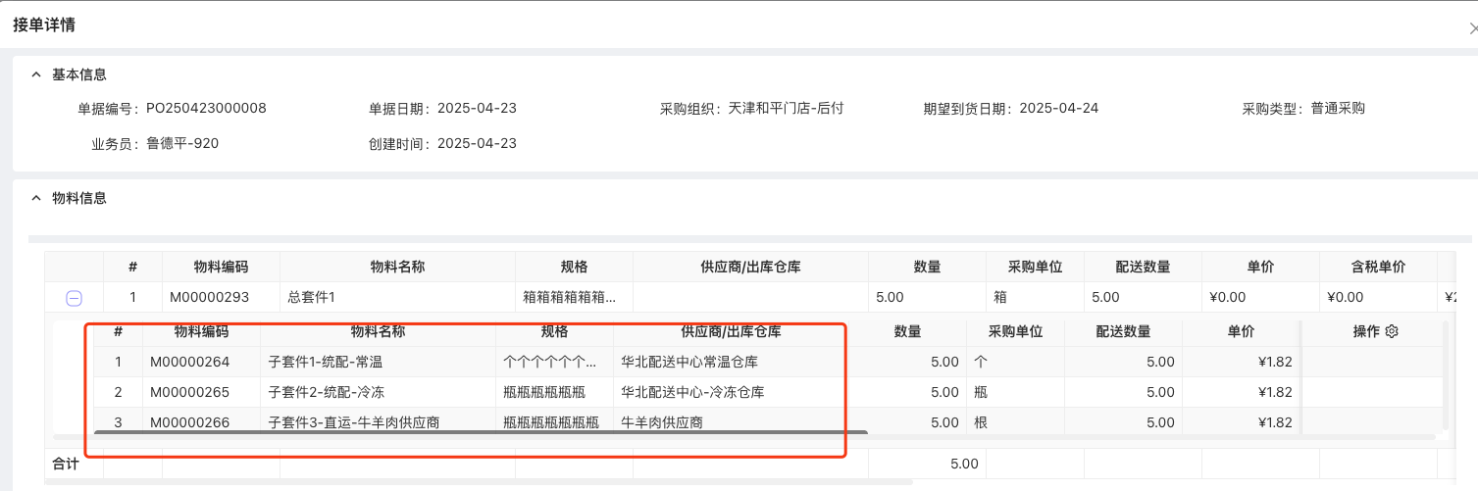Click the main table column header 含税单价

click(x=1378, y=267)
